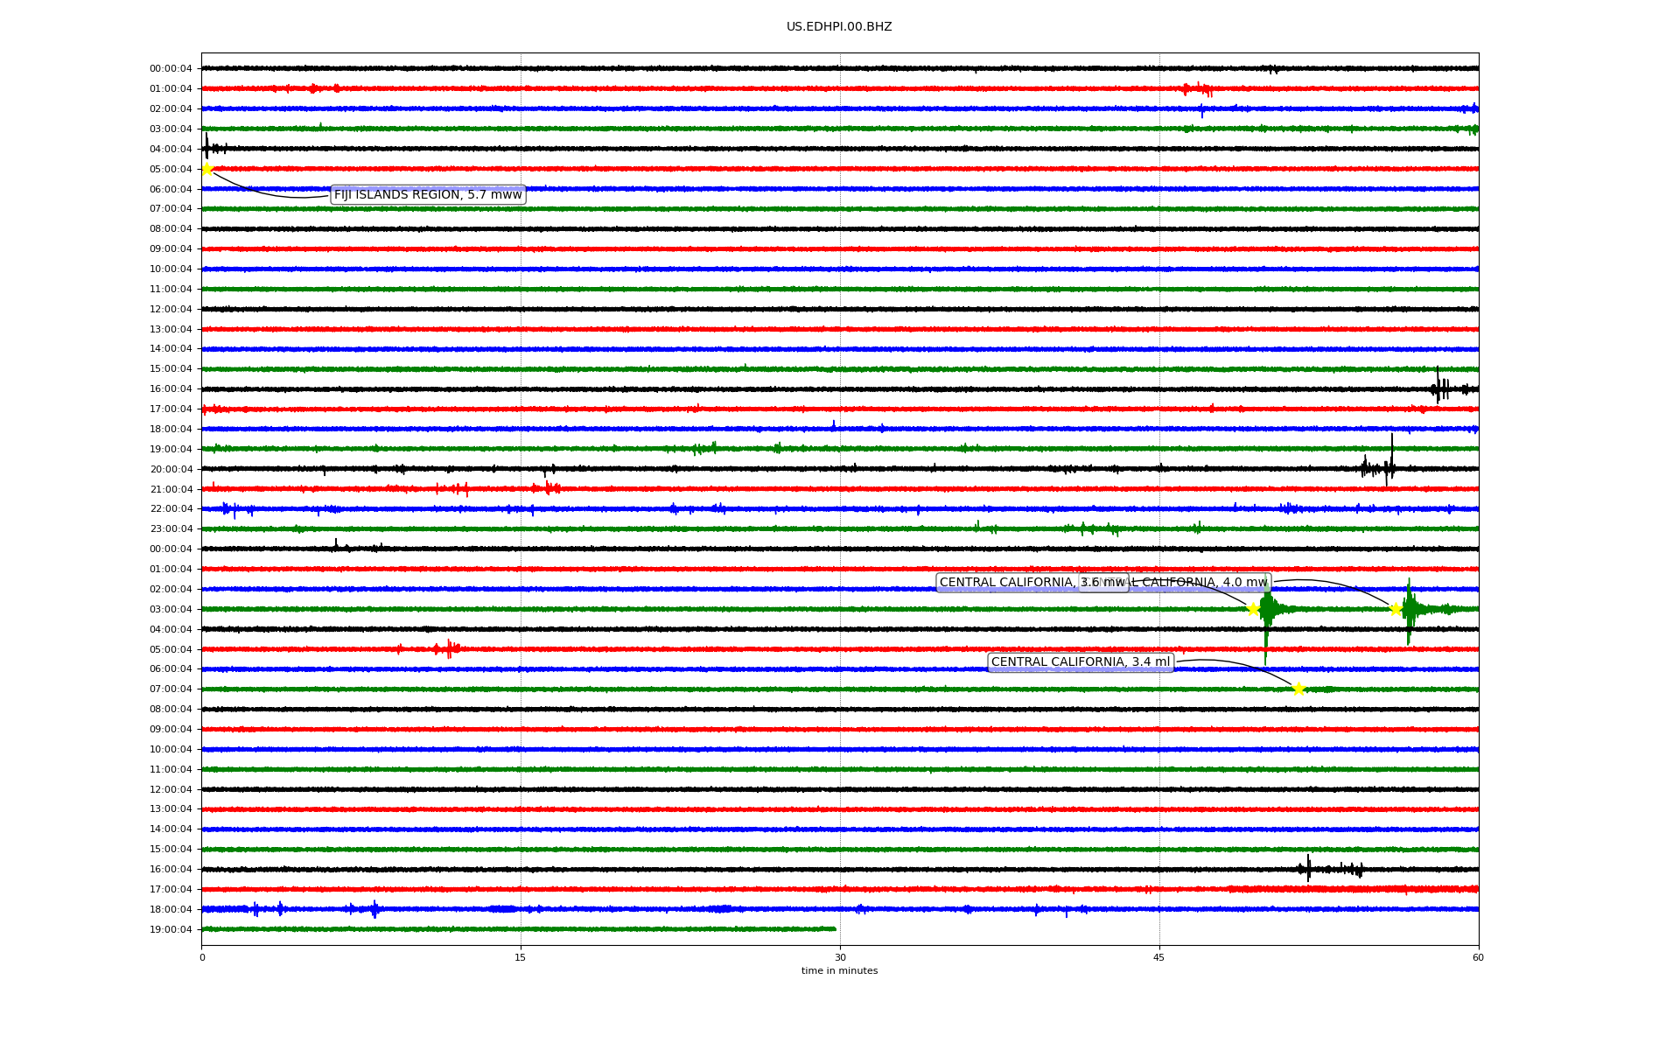Click the yellow star marking the Fiji event
Screen dimensions: 1680x1050
(207, 169)
